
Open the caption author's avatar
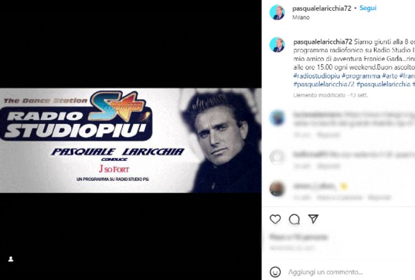(x=277, y=45)
